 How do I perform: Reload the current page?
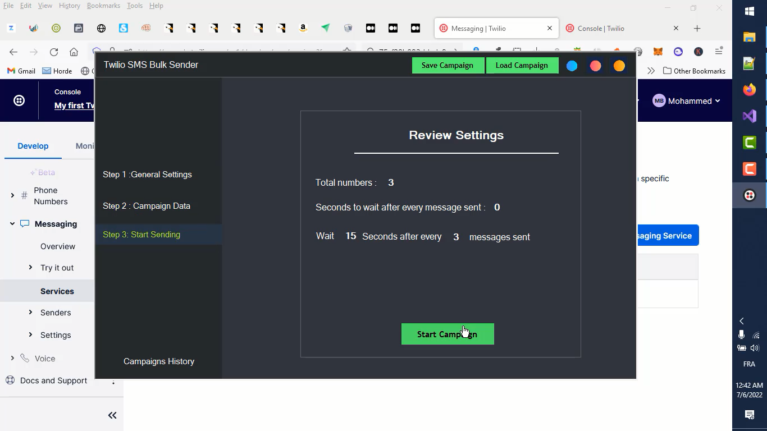pos(54,52)
